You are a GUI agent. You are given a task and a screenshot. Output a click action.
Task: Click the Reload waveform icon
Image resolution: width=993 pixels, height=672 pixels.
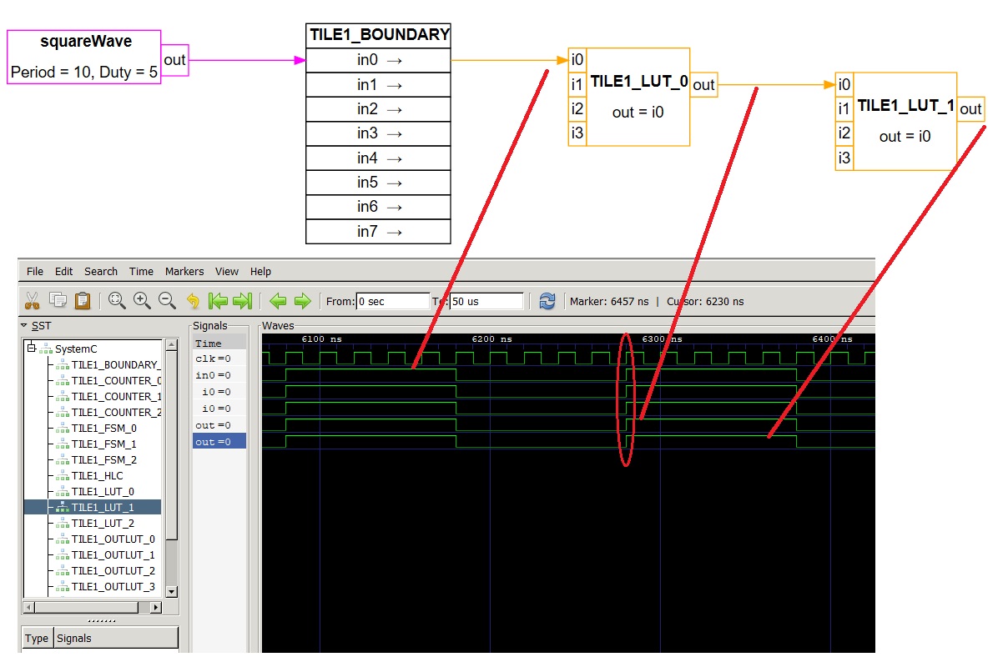547,301
